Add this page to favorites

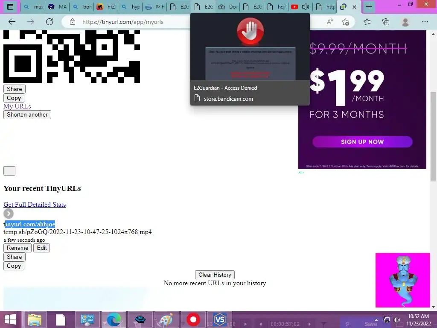click(346, 22)
